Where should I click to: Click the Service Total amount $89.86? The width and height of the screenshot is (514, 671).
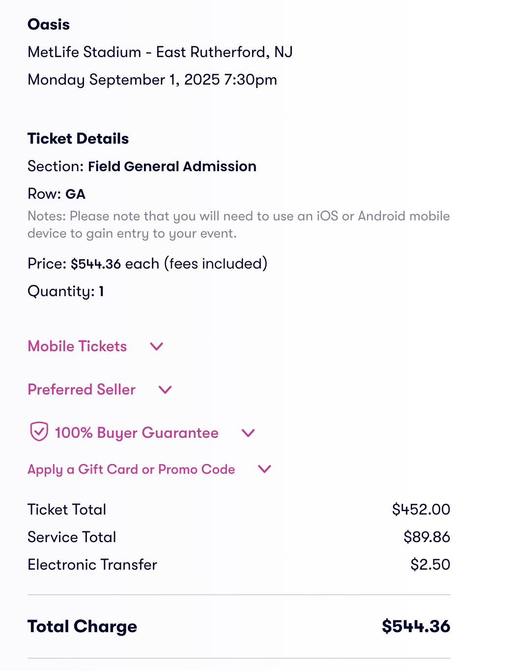tap(427, 537)
